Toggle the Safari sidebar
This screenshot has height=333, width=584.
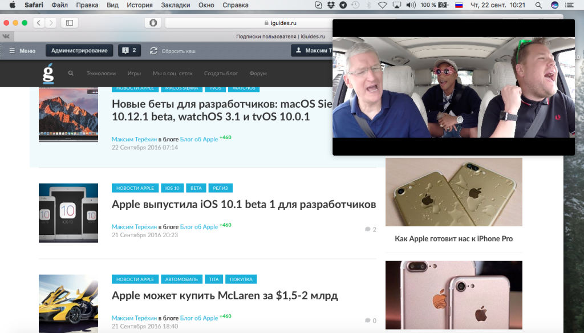[x=69, y=23]
